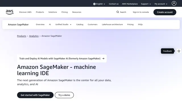This screenshot has height=102, width=182.
Task: Click the search magnifier icon
Action: pyautogui.click(x=117, y=12)
